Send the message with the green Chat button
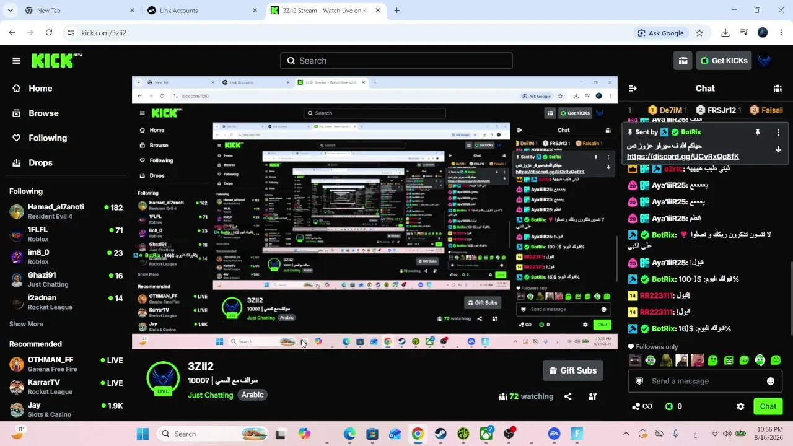 coord(768,407)
